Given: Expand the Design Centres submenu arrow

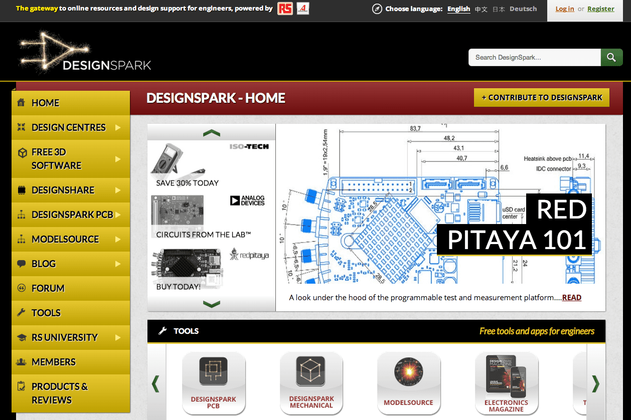Looking at the screenshot, I should pyautogui.click(x=118, y=127).
